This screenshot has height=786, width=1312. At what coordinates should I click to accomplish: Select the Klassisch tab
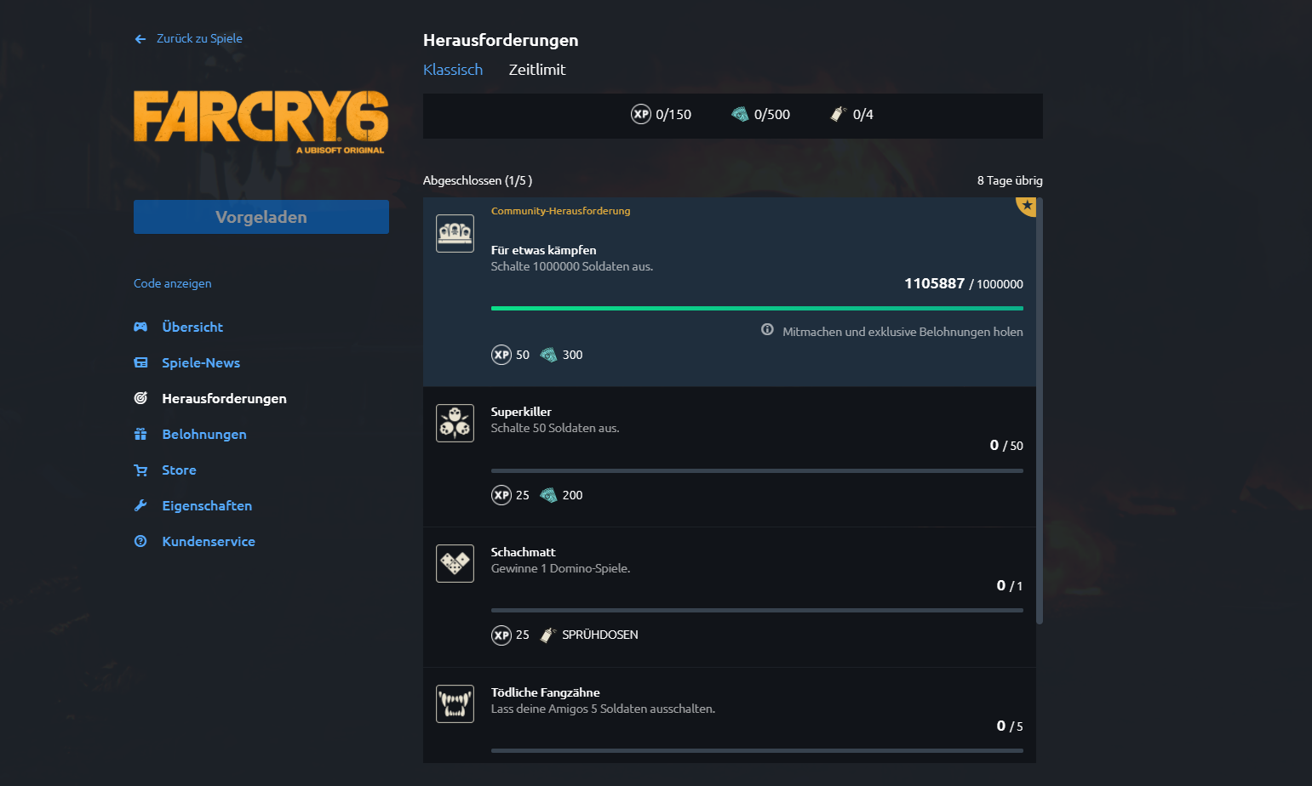click(x=453, y=70)
